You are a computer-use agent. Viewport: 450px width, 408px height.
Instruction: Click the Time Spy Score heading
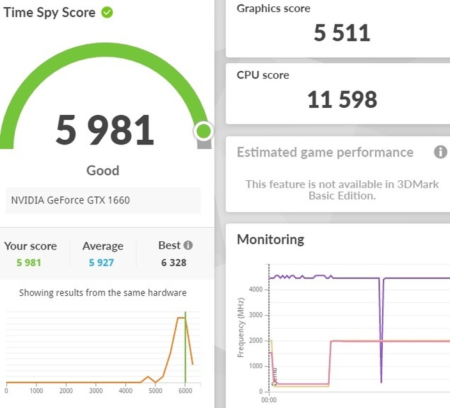[49, 13]
